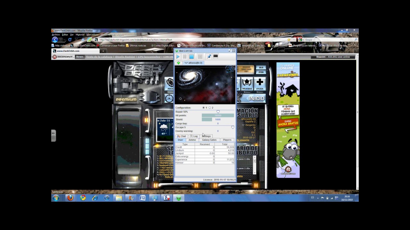
Task: Click the Total column header
Action: (x=225, y=144)
